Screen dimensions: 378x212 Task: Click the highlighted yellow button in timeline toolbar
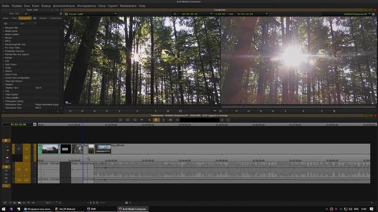pos(156,120)
